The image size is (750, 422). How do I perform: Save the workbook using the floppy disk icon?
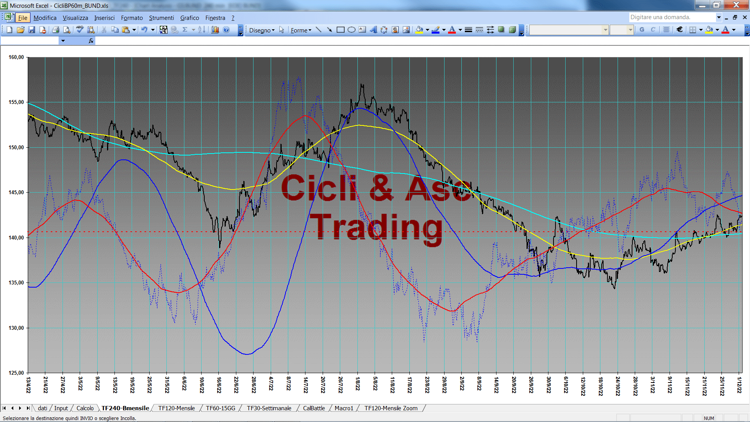click(32, 30)
